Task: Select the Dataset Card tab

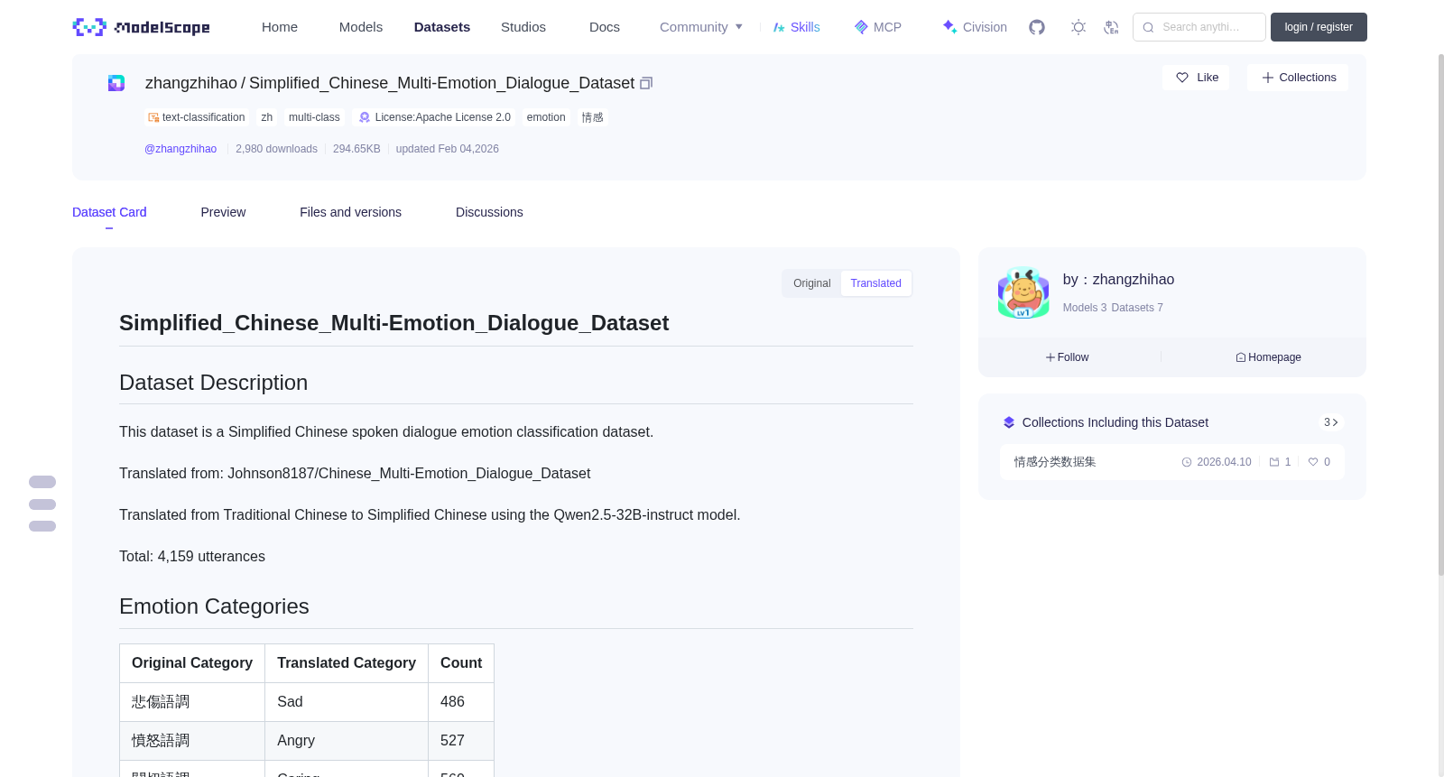Action: point(109,212)
